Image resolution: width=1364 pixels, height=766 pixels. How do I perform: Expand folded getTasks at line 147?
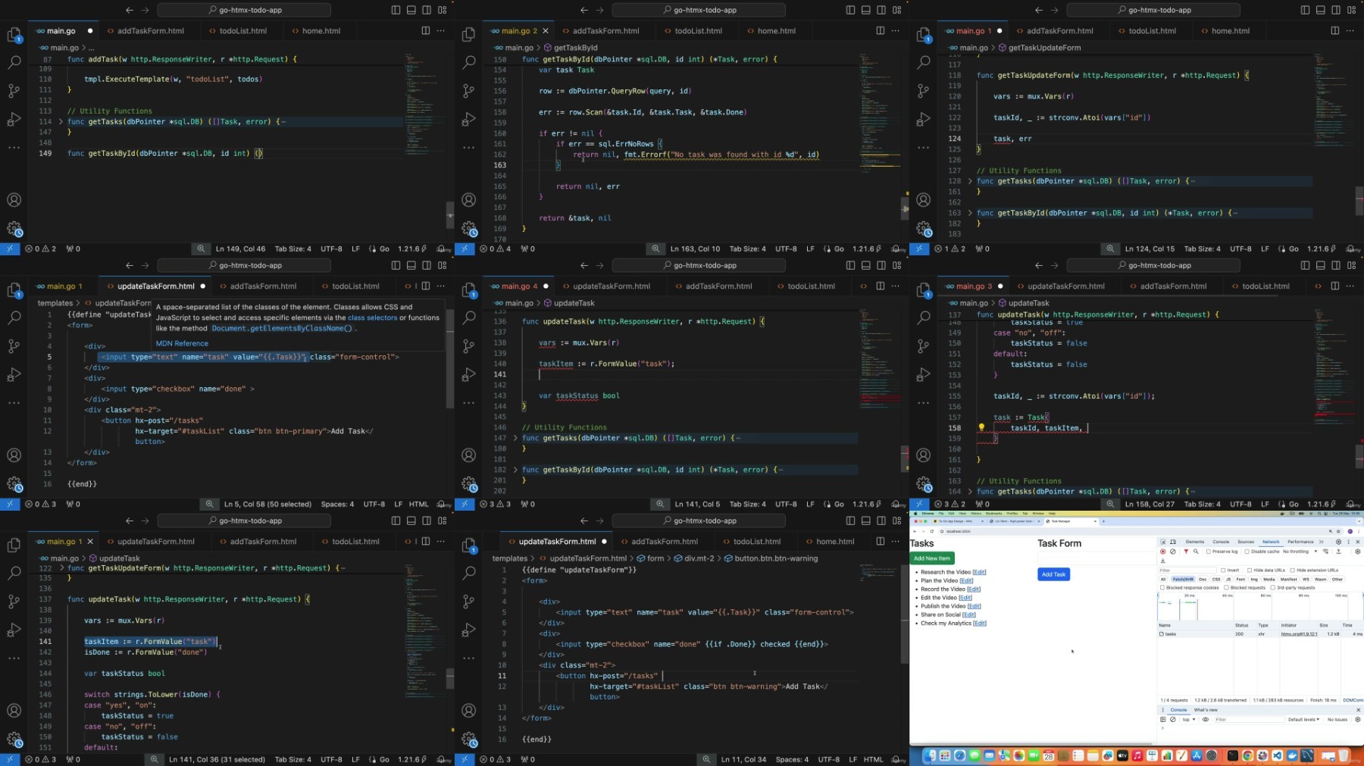[515, 438]
